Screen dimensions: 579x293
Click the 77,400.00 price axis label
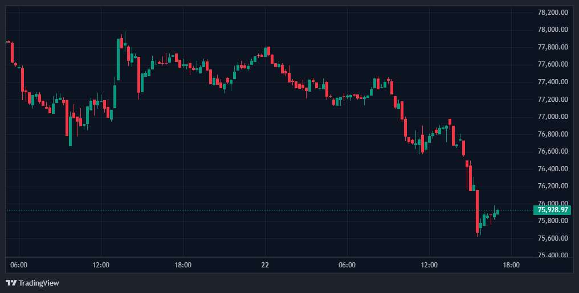553,82
